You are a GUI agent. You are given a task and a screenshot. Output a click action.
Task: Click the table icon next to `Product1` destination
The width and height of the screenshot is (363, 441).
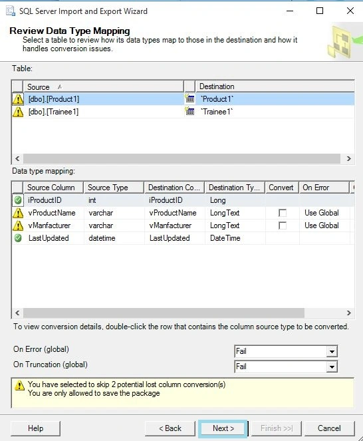tap(189, 98)
